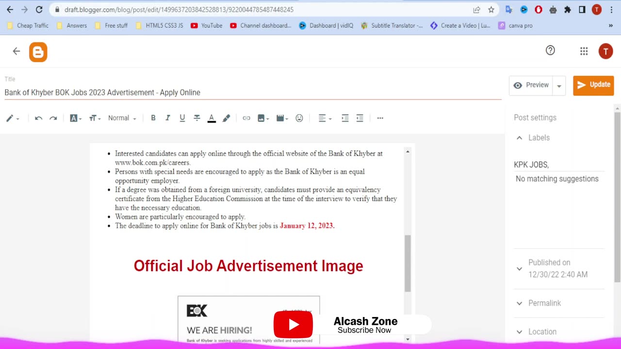The width and height of the screenshot is (621, 349).
Task: Click the share page icon in address bar
Action: 476,10
